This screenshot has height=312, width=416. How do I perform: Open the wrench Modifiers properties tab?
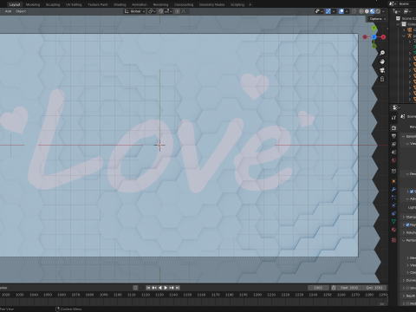pos(393,190)
